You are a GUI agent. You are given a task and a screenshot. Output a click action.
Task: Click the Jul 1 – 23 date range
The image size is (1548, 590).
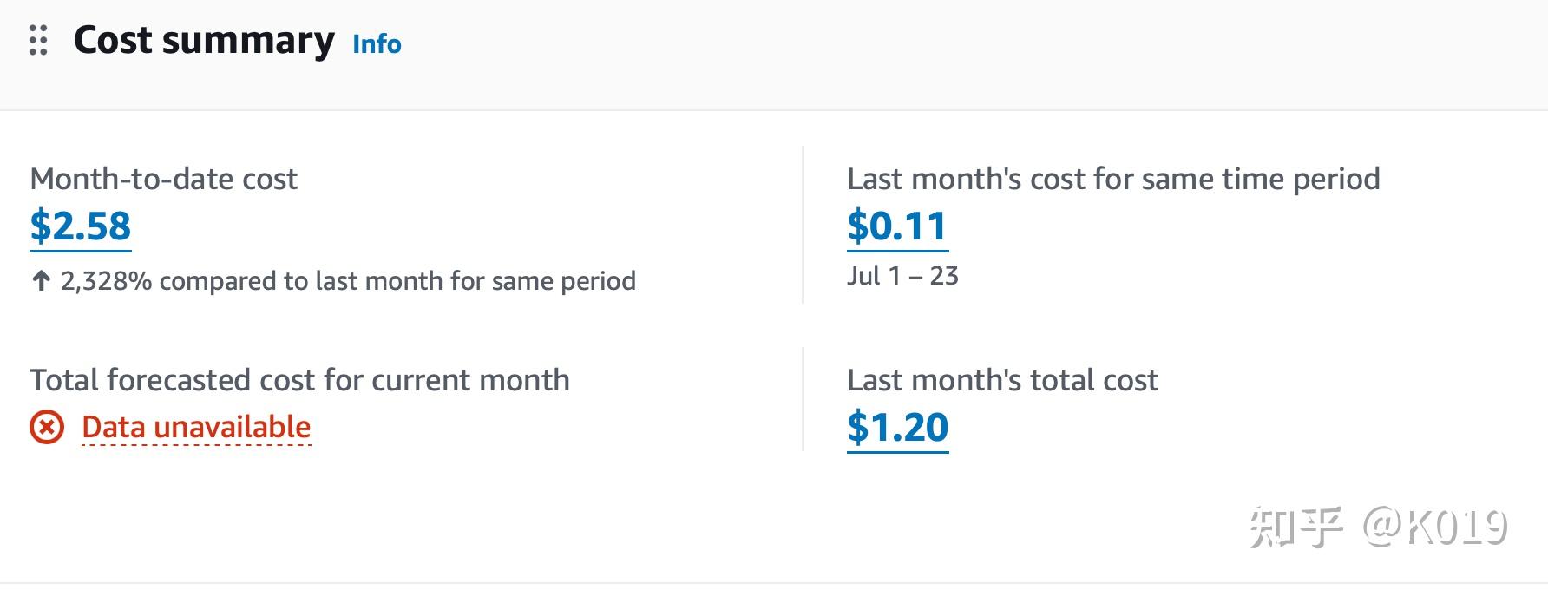pos(902,276)
